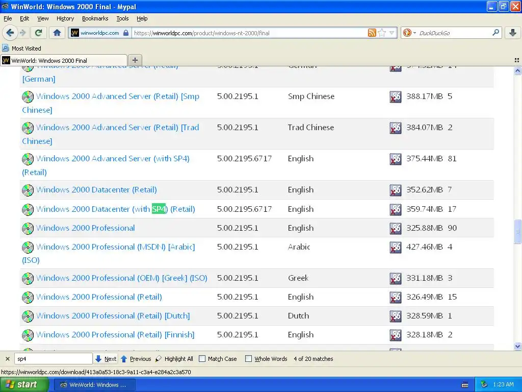Go back to the previous page
522x392 pixels.
tap(10, 33)
